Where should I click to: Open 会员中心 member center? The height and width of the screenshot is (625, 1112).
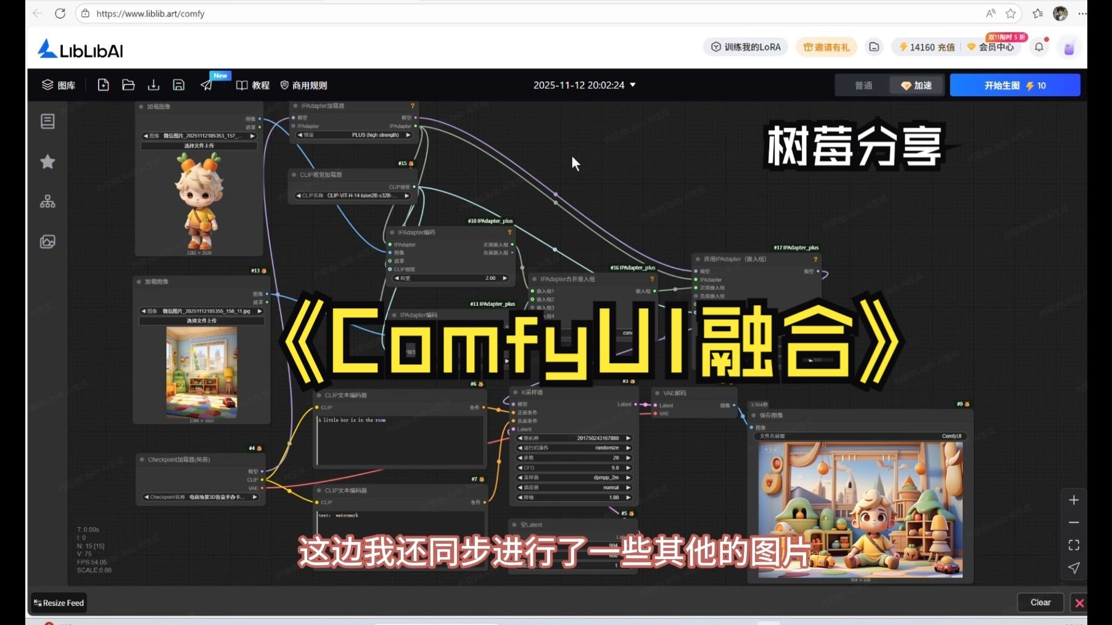991,47
